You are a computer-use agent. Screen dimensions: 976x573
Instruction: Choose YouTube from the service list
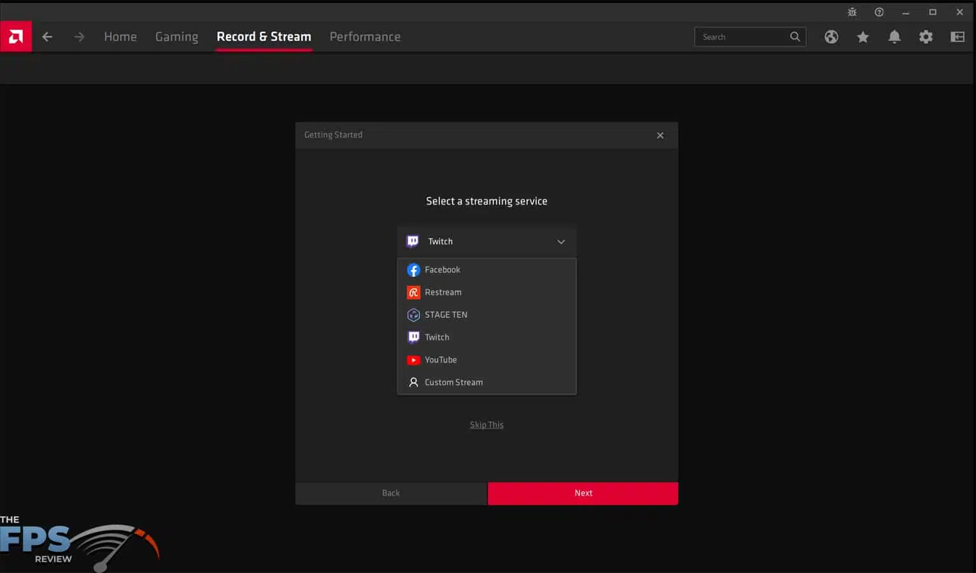pyautogui.click(x=486, y=360)
